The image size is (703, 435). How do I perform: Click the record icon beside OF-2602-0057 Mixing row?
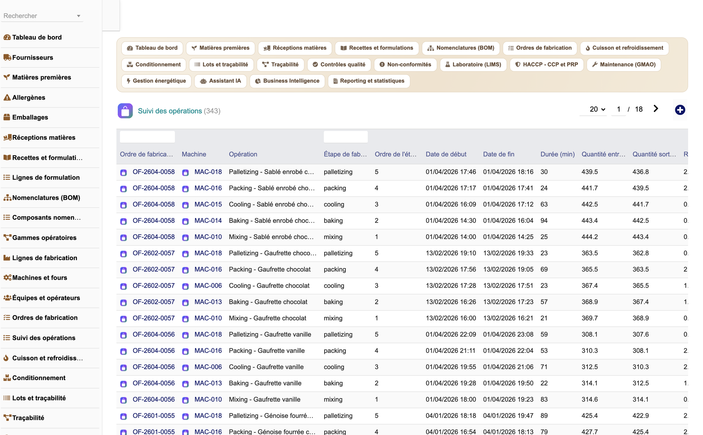124,319
